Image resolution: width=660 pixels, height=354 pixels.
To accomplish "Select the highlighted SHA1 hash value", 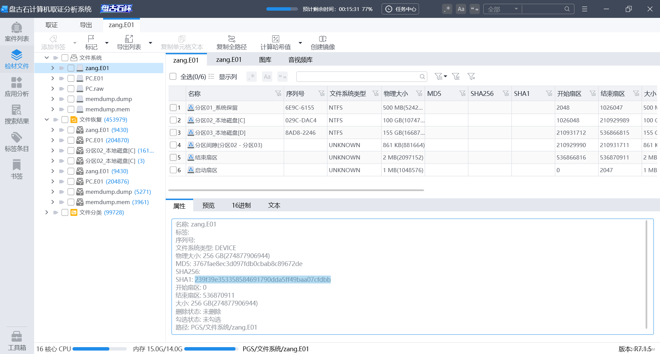I will click(x=263, y=279).
